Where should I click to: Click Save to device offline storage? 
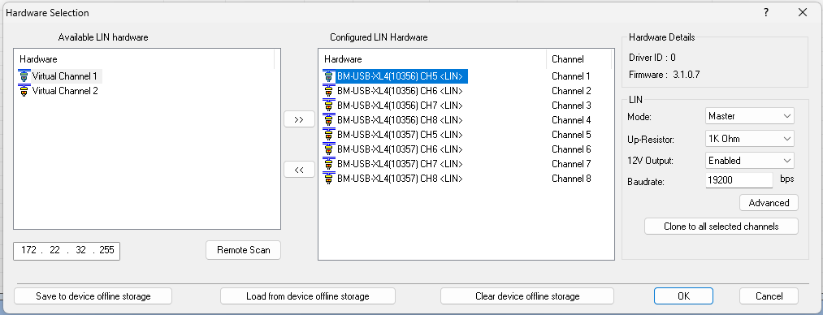tap(93, 296)
